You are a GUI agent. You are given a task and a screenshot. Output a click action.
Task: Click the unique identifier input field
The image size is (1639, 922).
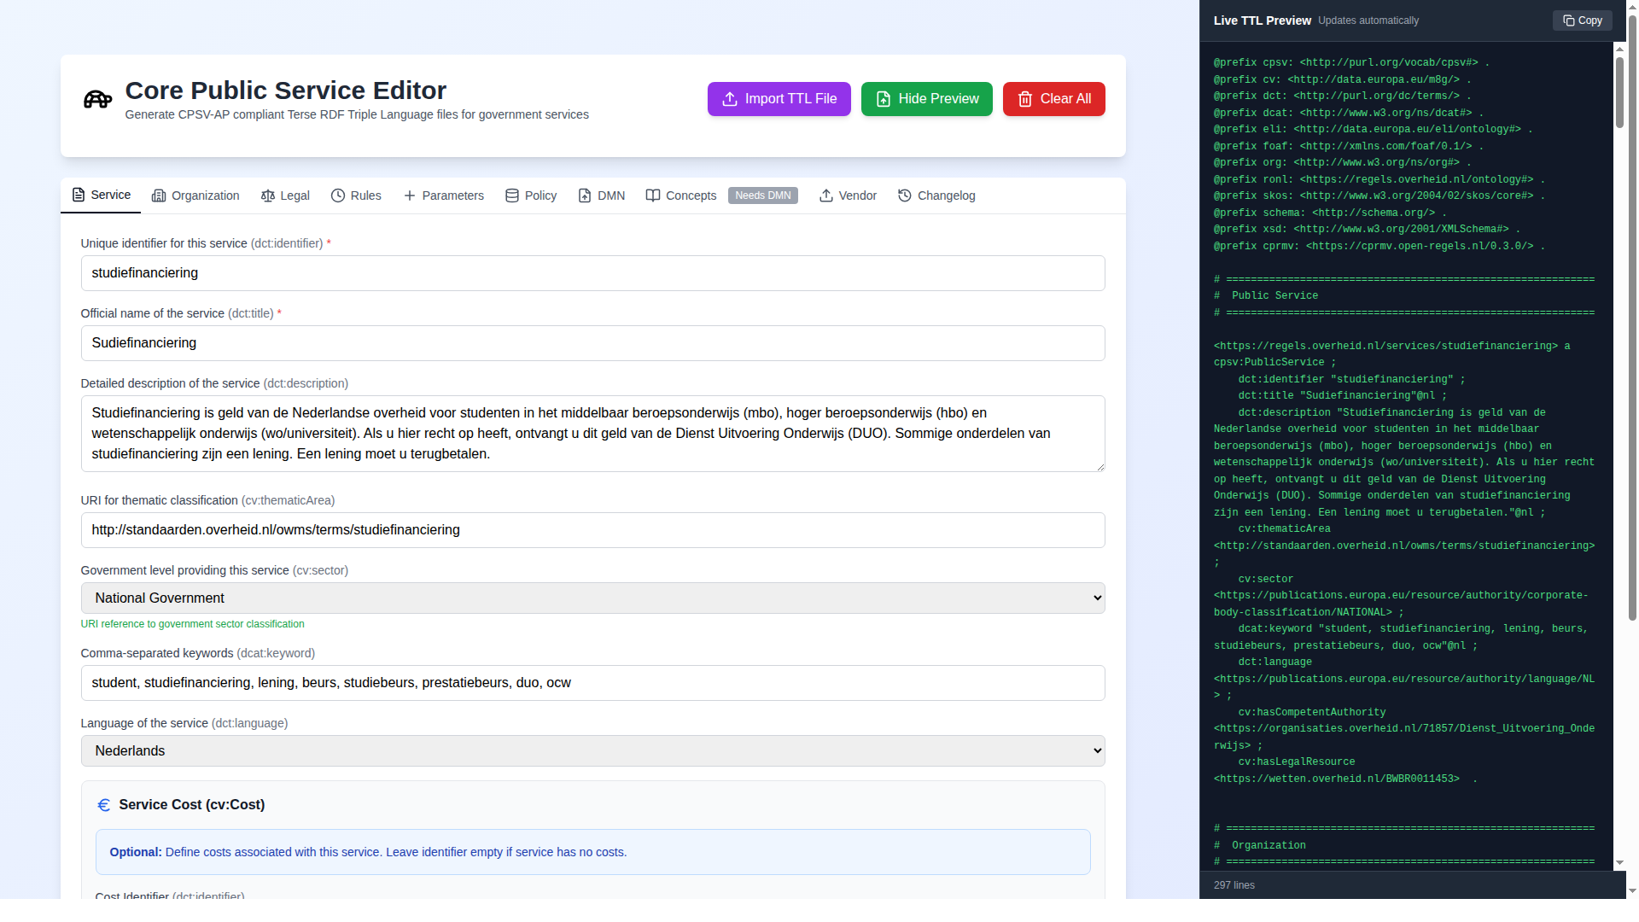point(592,273)
